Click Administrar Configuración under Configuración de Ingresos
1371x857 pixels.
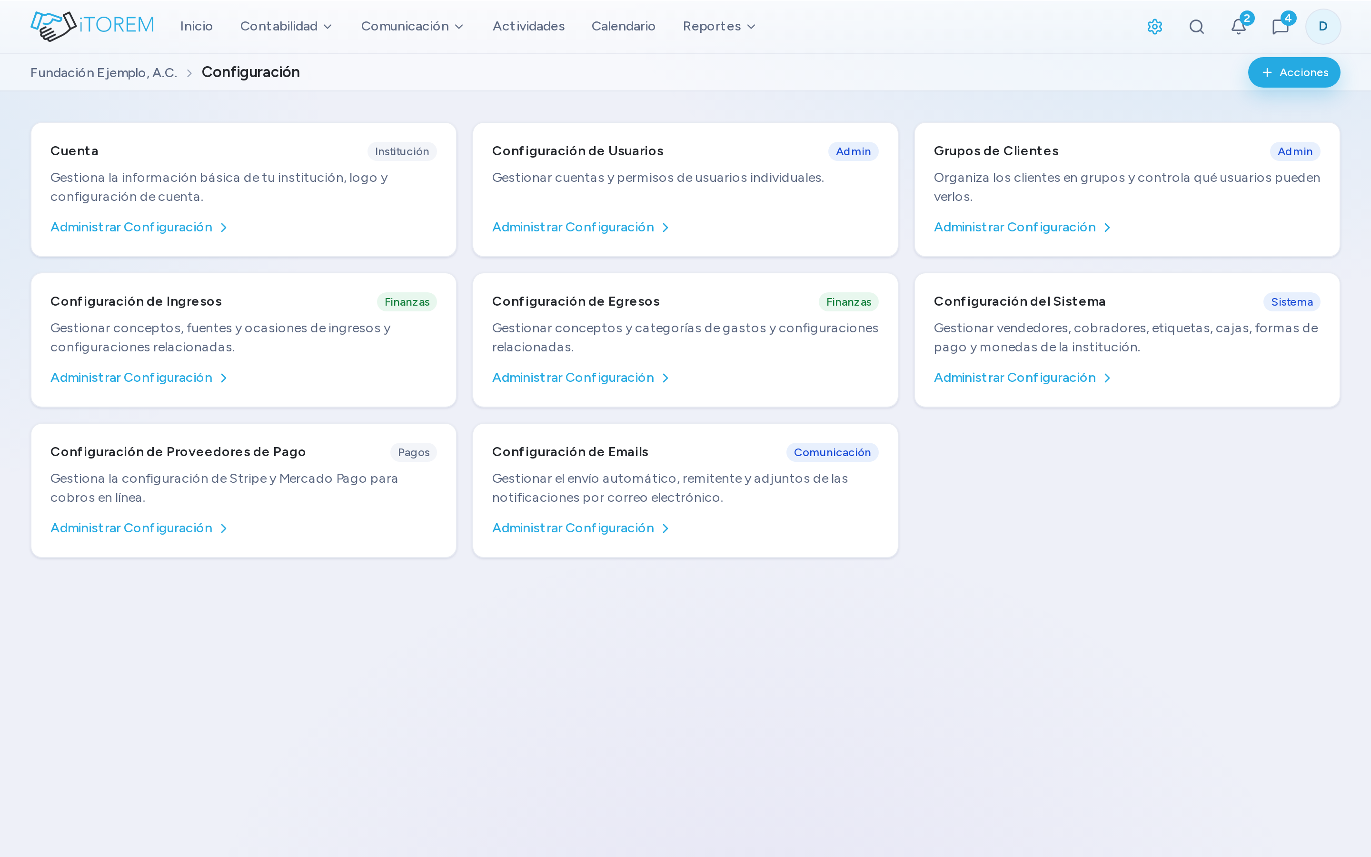tap(139, 378)
